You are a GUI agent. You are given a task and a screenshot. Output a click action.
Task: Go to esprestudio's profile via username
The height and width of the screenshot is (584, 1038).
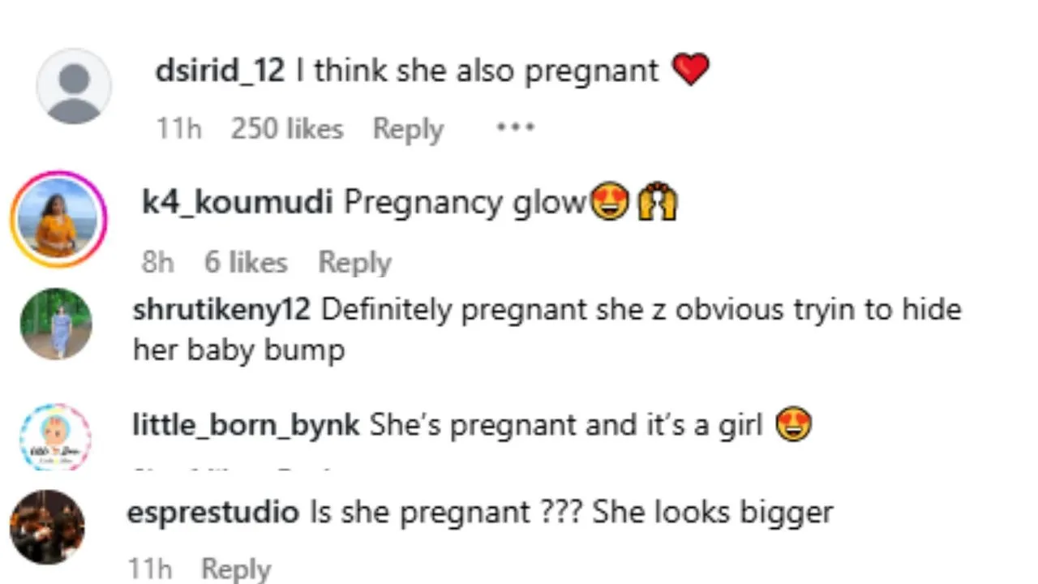(213, 512)
